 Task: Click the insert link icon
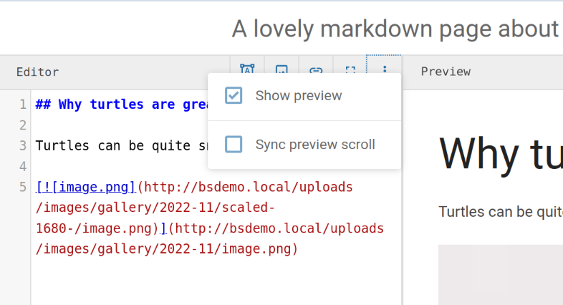(x=316, y=69)
